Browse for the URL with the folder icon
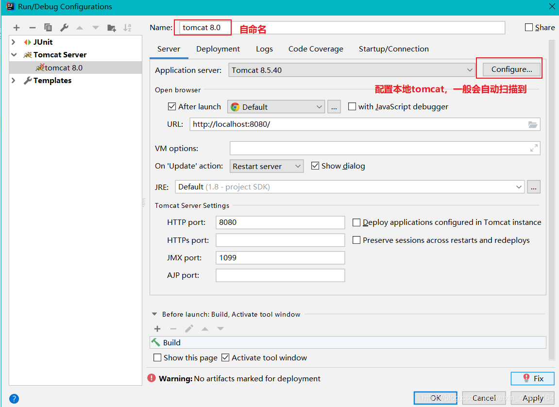Screen dimensions: 559x407 [x=533, y=124]
